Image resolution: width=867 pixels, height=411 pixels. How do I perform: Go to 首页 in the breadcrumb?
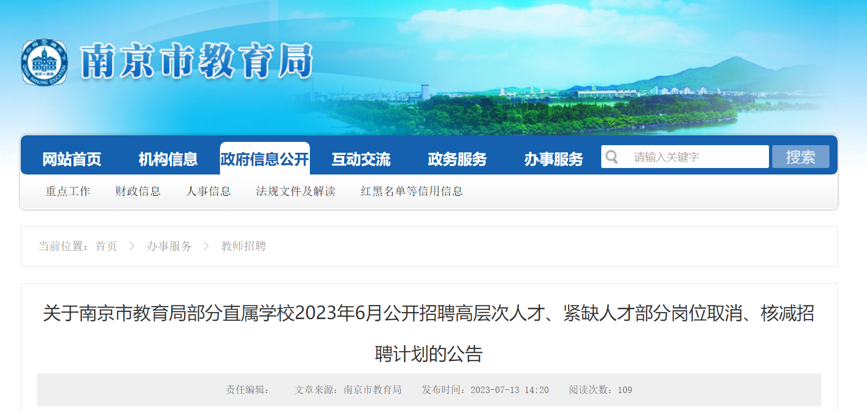[x=106, y=246]
